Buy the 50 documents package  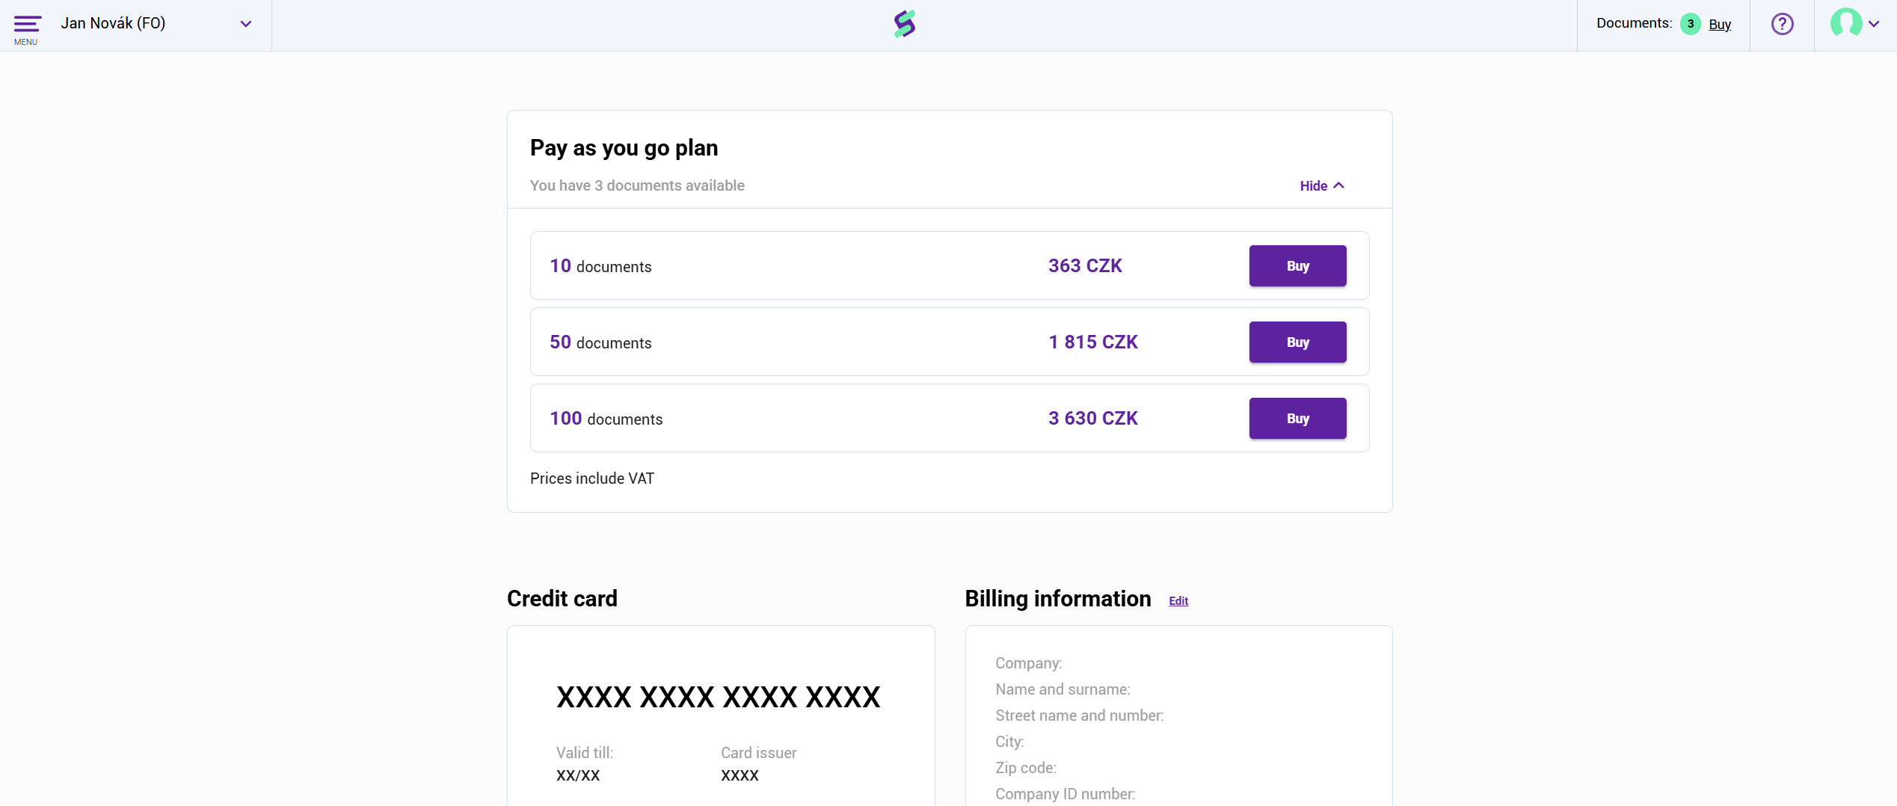click(x=1297, y=342)
